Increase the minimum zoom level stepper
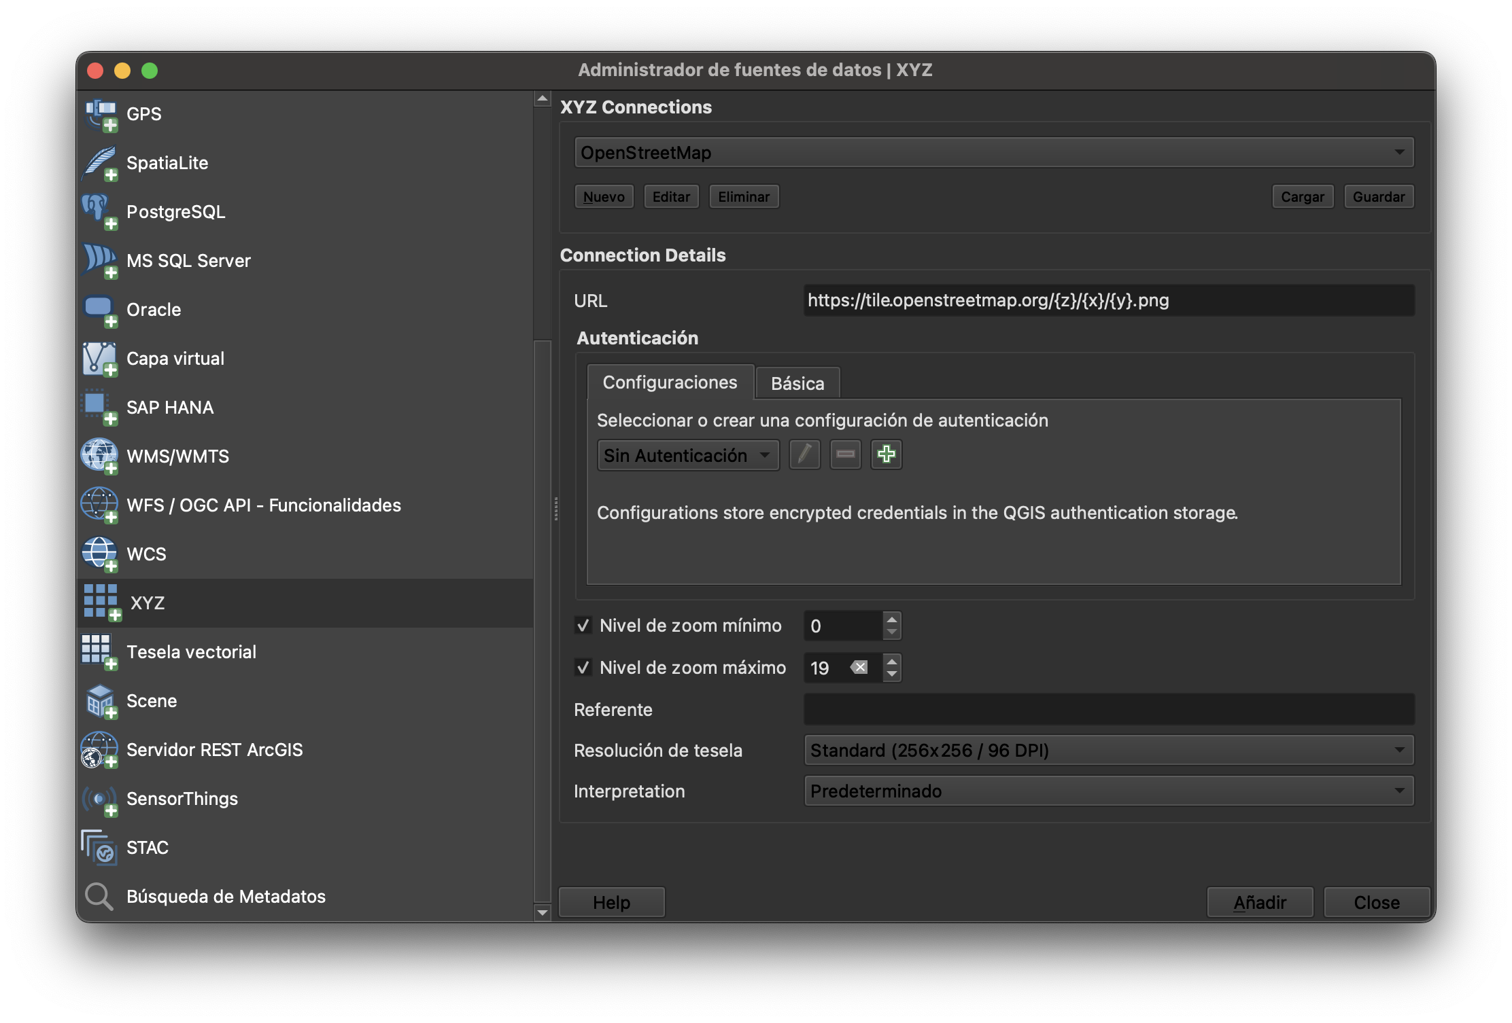The height and width of the screenshot is (1023, 1512). pos(892,618)
